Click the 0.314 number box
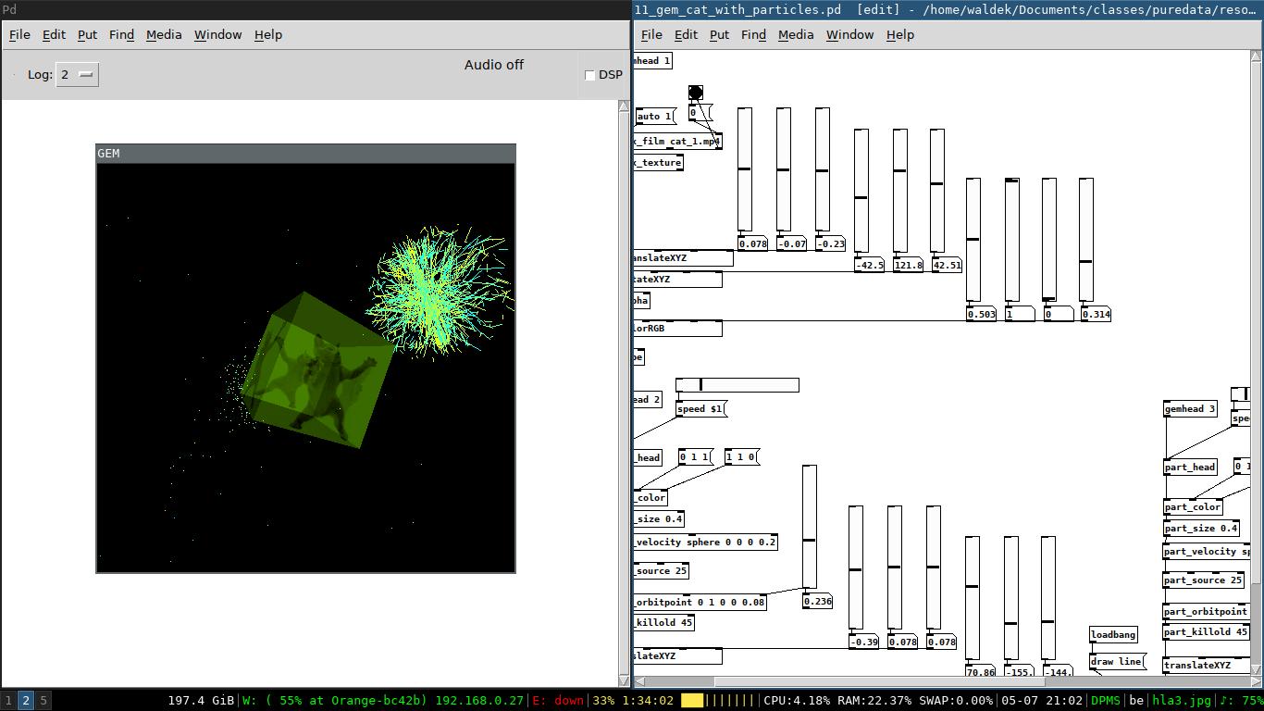The height and width of the screenshot is (711, 1264). click(x=1095, y=314)
